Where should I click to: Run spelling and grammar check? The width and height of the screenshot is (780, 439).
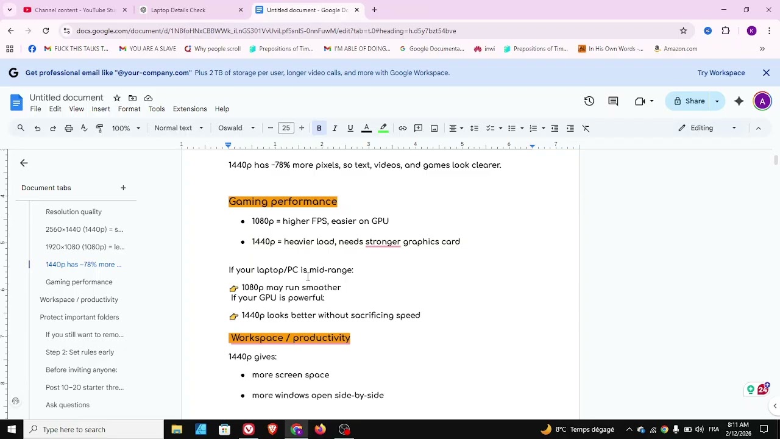tap(84, 128)
